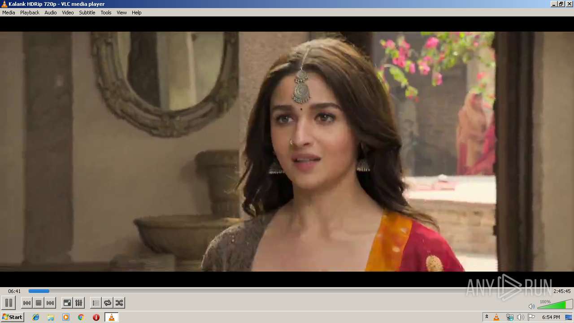
Task: Click the elapsed time 06:41 label
Action: 14,291
